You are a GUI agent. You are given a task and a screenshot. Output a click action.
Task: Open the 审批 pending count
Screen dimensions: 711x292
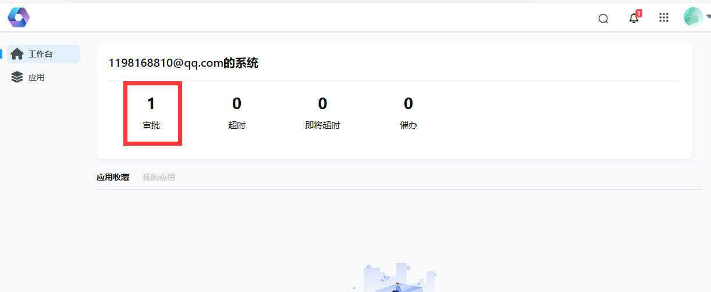[151, 113]
